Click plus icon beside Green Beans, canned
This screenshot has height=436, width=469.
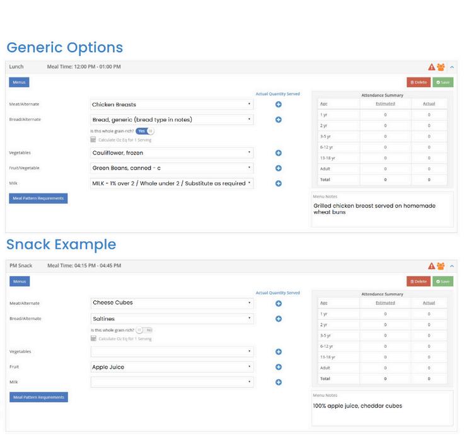coord(278,168)
